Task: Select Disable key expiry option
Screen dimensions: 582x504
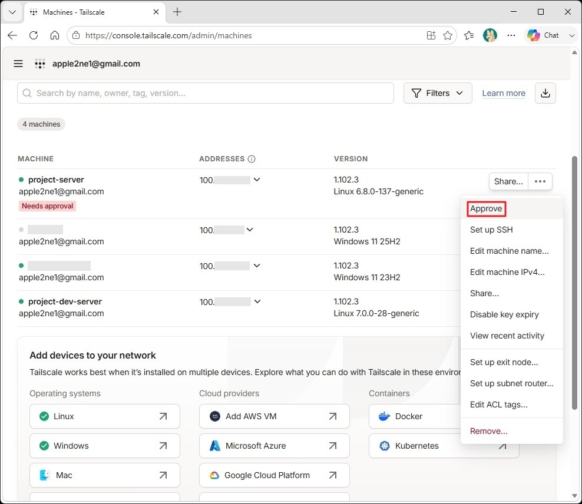Action: tap(512, 314)
